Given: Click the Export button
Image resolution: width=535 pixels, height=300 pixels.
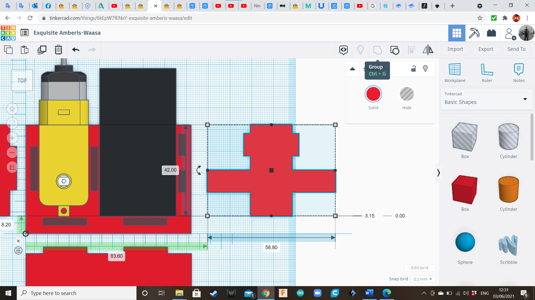Looking at the screenshot, I should (x=486, y=49).
